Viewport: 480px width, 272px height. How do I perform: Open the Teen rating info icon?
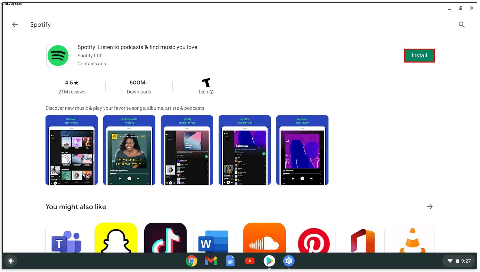pyautogui.click(x=211, y=92)
